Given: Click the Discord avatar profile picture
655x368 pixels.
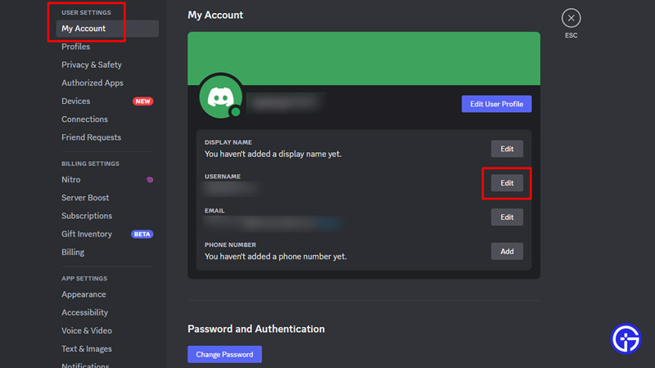Looking at the screenshot, I should (x=219, y=97).
